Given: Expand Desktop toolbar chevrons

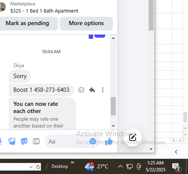Looking at the screenshot, I should pyautogui.click(x=73, y=163).
